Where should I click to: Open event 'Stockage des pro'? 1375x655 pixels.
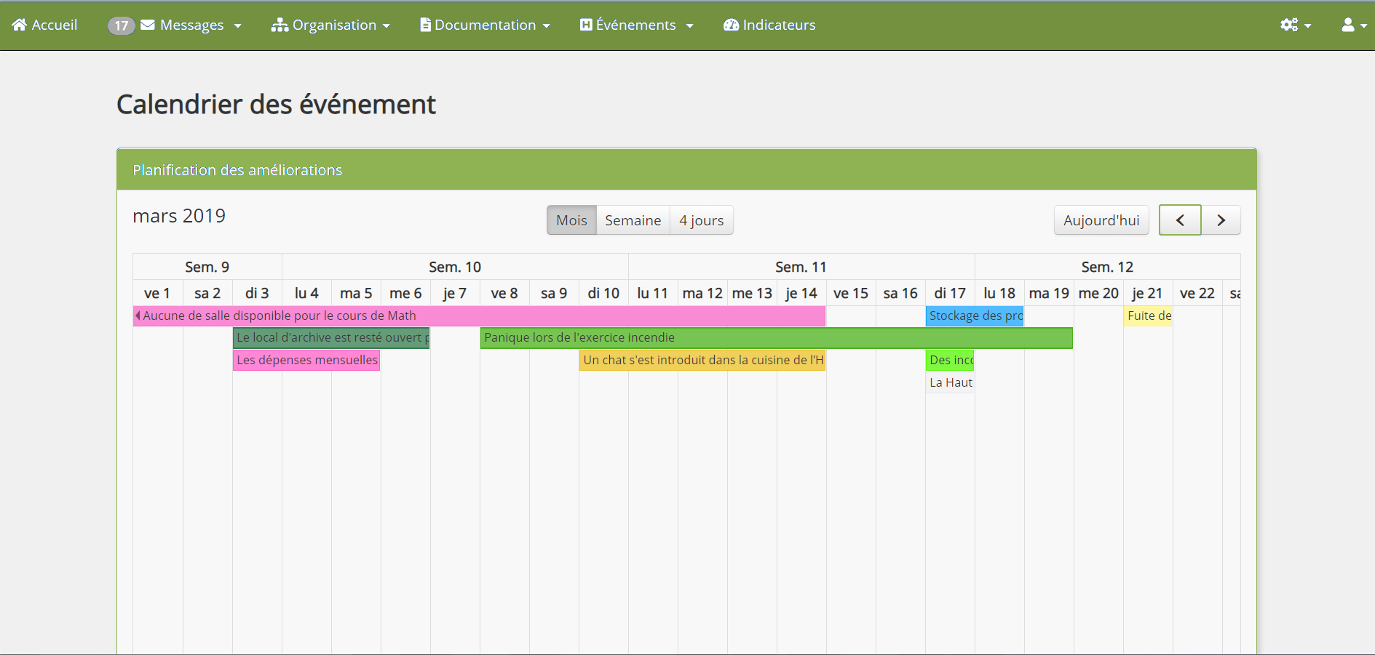975,316
